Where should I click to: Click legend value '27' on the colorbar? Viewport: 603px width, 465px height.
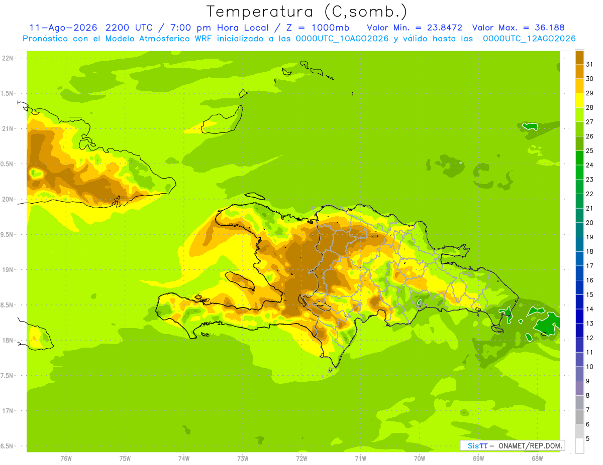[x=589, y=122]
